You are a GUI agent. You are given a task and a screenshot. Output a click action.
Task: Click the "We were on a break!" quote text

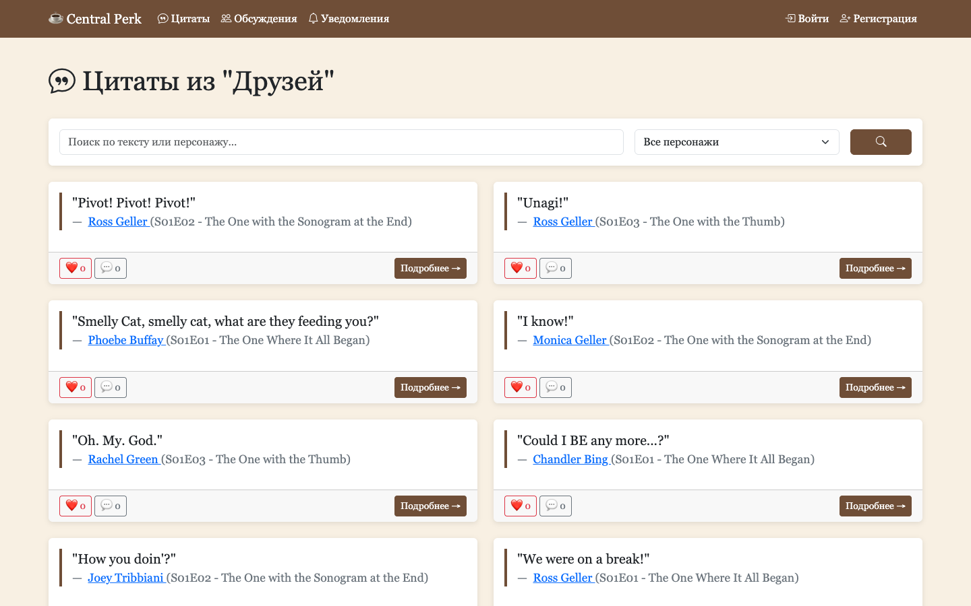[583, 559]
